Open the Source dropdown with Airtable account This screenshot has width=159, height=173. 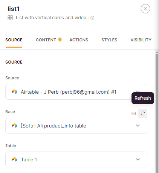pyautogui.click(x=76, y=92)
